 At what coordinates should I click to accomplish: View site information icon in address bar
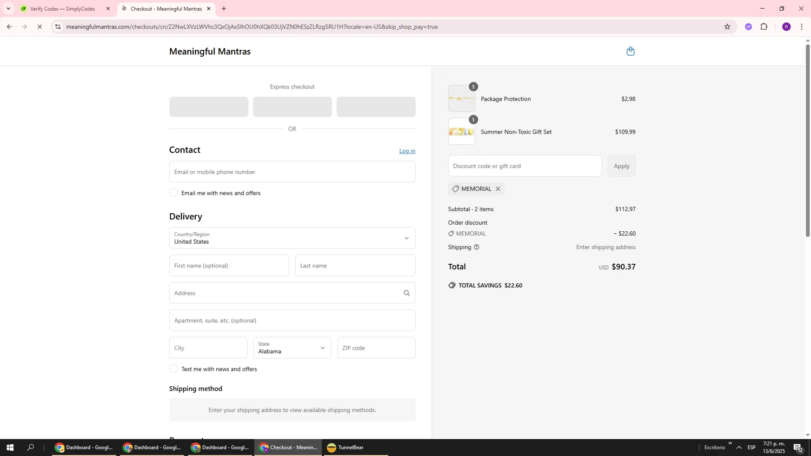[x=58, y=26]
